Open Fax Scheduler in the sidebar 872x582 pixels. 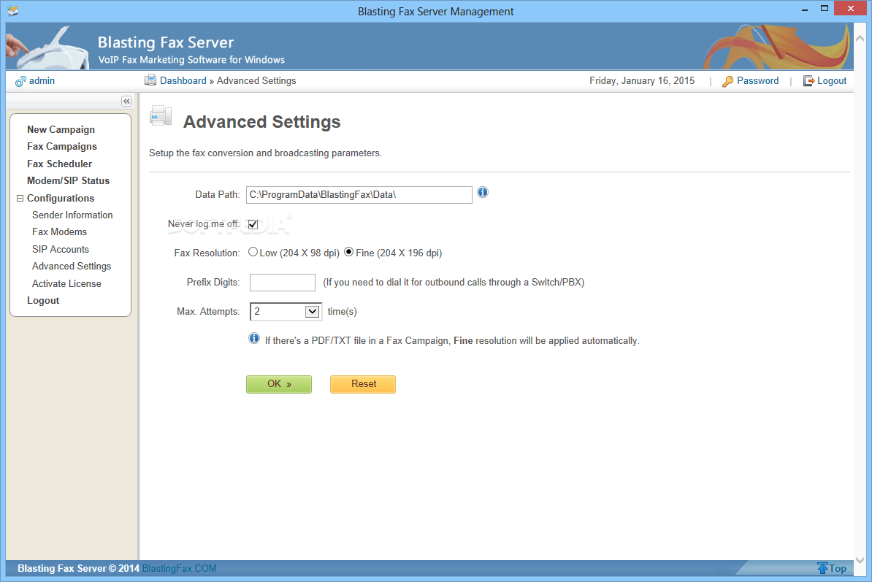click(x=59, y=164)
